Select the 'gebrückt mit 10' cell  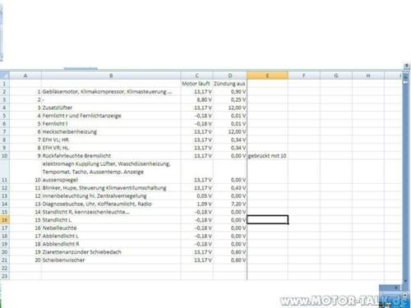(267, 156)
